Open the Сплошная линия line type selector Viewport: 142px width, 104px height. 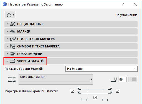[56, 79]
